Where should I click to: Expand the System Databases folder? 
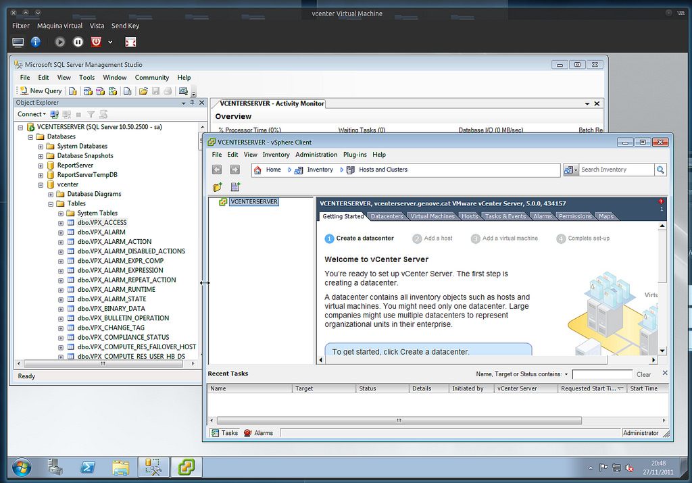(41, 147)
